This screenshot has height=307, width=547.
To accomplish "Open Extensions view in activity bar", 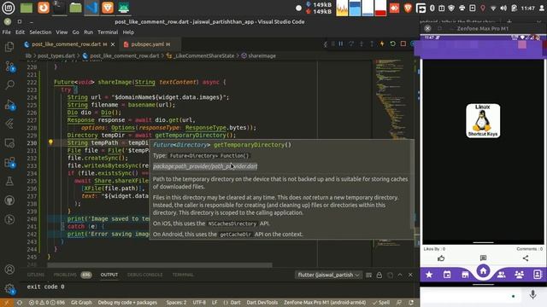I will [x=9, y=162].
